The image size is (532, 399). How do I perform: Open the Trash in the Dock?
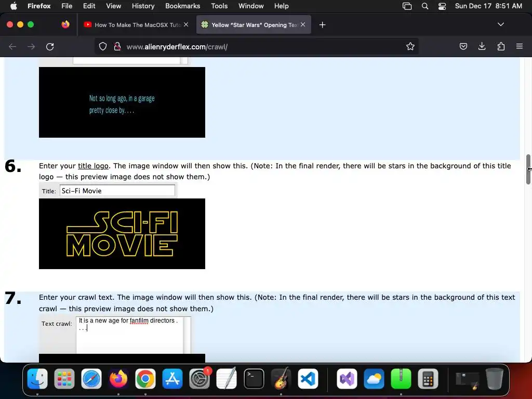point(495,379)
